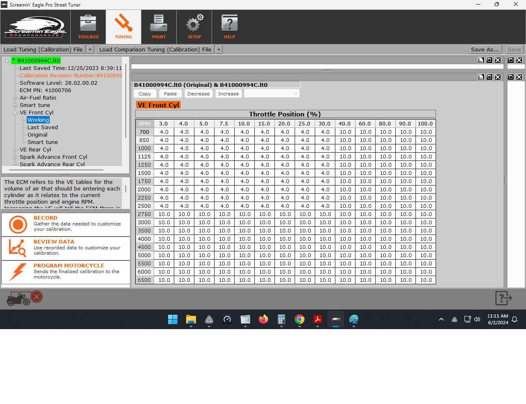Click the Program Motorcycle lightning icon

18,272
